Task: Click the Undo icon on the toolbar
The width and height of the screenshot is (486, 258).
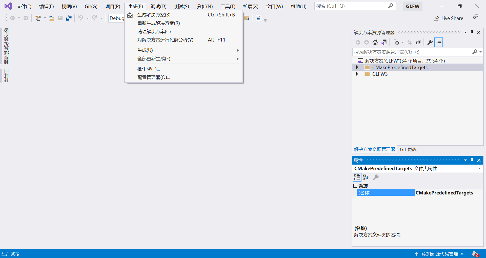Action: tap(80, 18)
